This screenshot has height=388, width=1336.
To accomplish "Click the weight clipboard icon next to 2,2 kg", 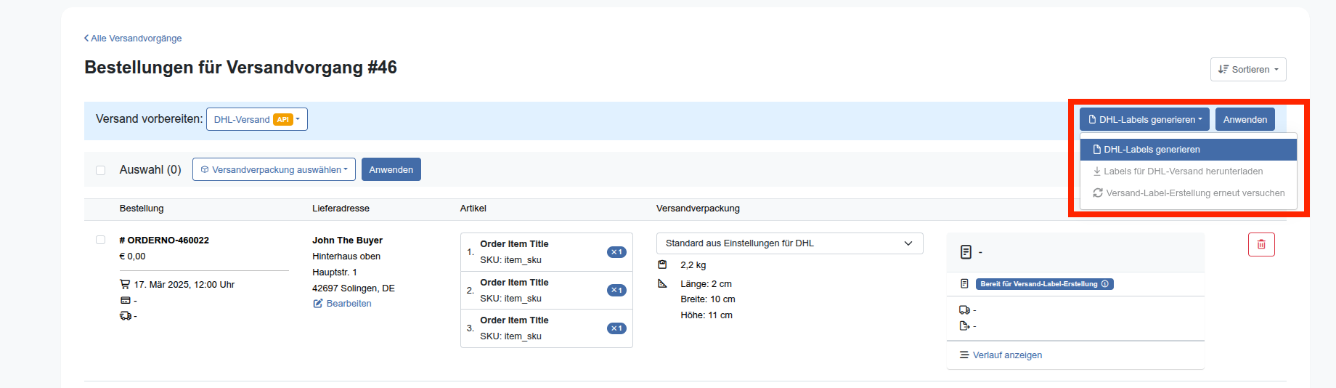I will click(x=662, y=264).
